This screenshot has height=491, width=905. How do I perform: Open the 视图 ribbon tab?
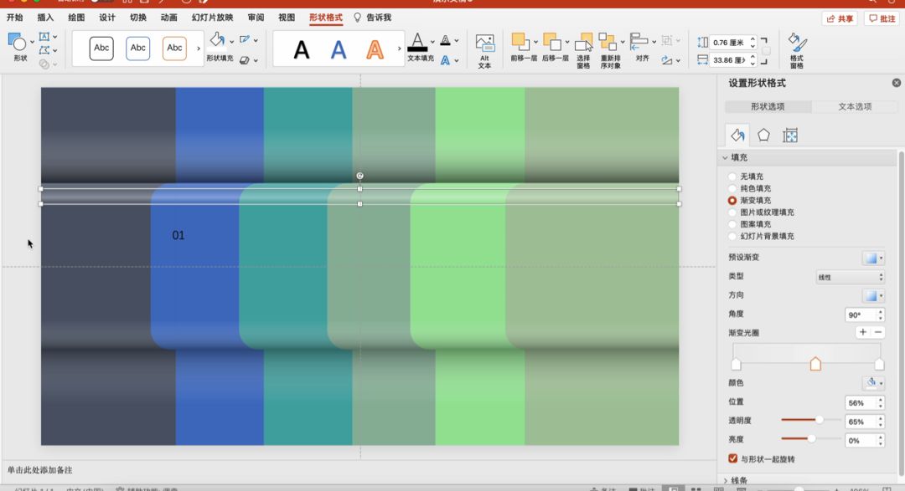[287, 18]
